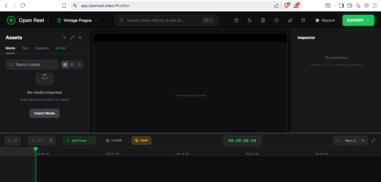
Task: Open the keyframe diamond icon
Action: tap(276, 20)
